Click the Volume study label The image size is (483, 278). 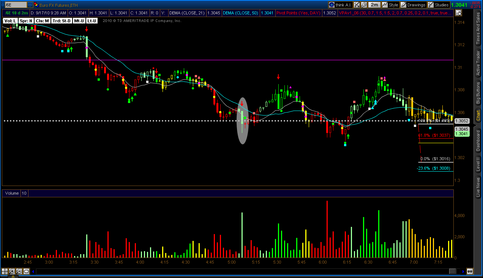(12, 193)
